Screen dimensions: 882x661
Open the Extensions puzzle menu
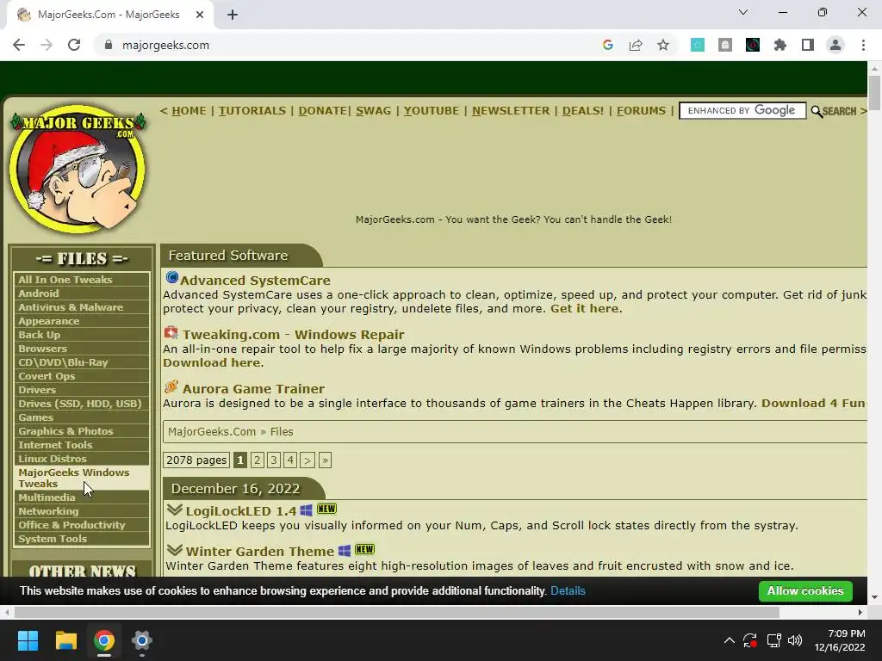click(x=780, y=45)
